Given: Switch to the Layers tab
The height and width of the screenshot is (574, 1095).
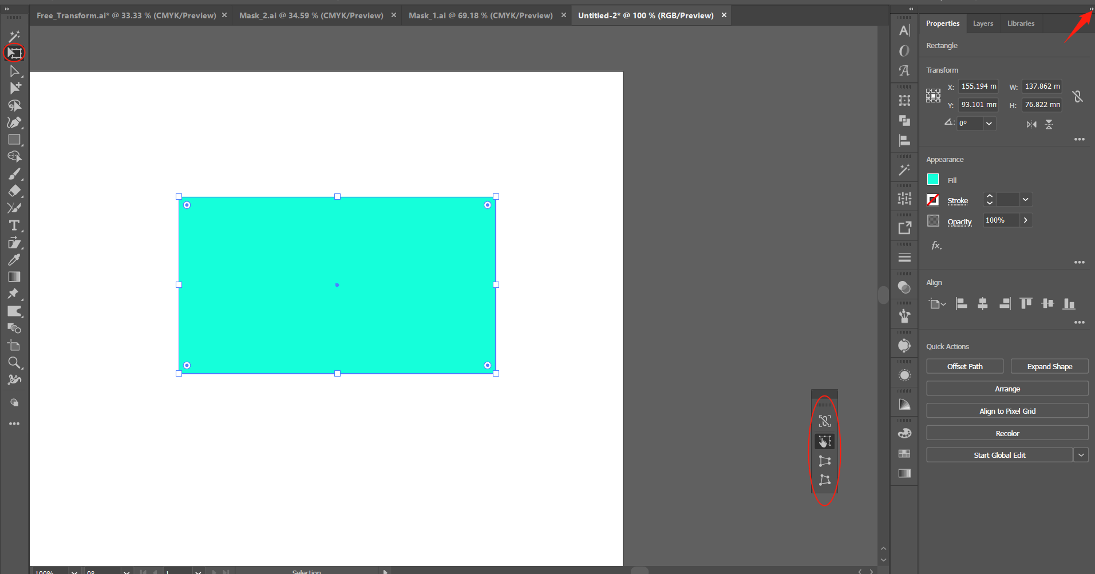Looking at the screenshot, I should pyautogui.click(x=983, y=23).
